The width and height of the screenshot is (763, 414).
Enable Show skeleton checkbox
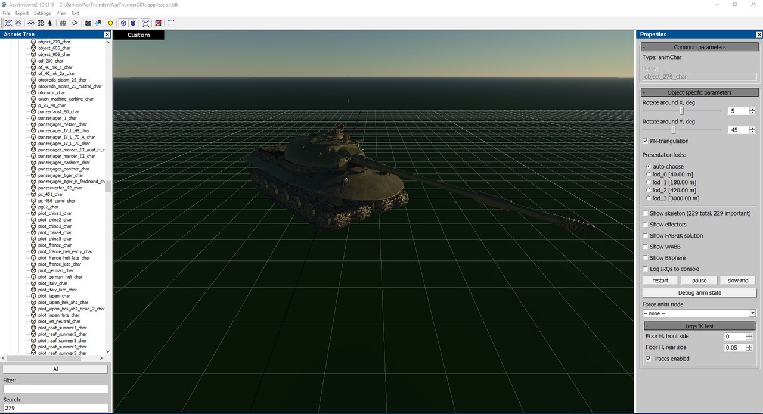click(646, 213)
